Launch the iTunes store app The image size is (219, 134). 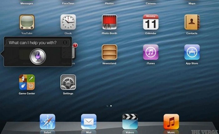(151, 52)
